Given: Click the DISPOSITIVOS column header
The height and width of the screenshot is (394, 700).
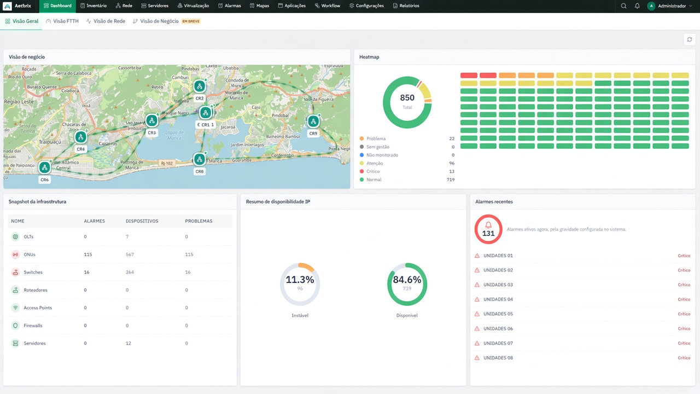Looking at the screenshot, I should [142, 221].
